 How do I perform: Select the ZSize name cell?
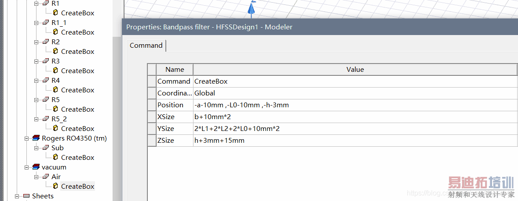click(x=175, y=141)
